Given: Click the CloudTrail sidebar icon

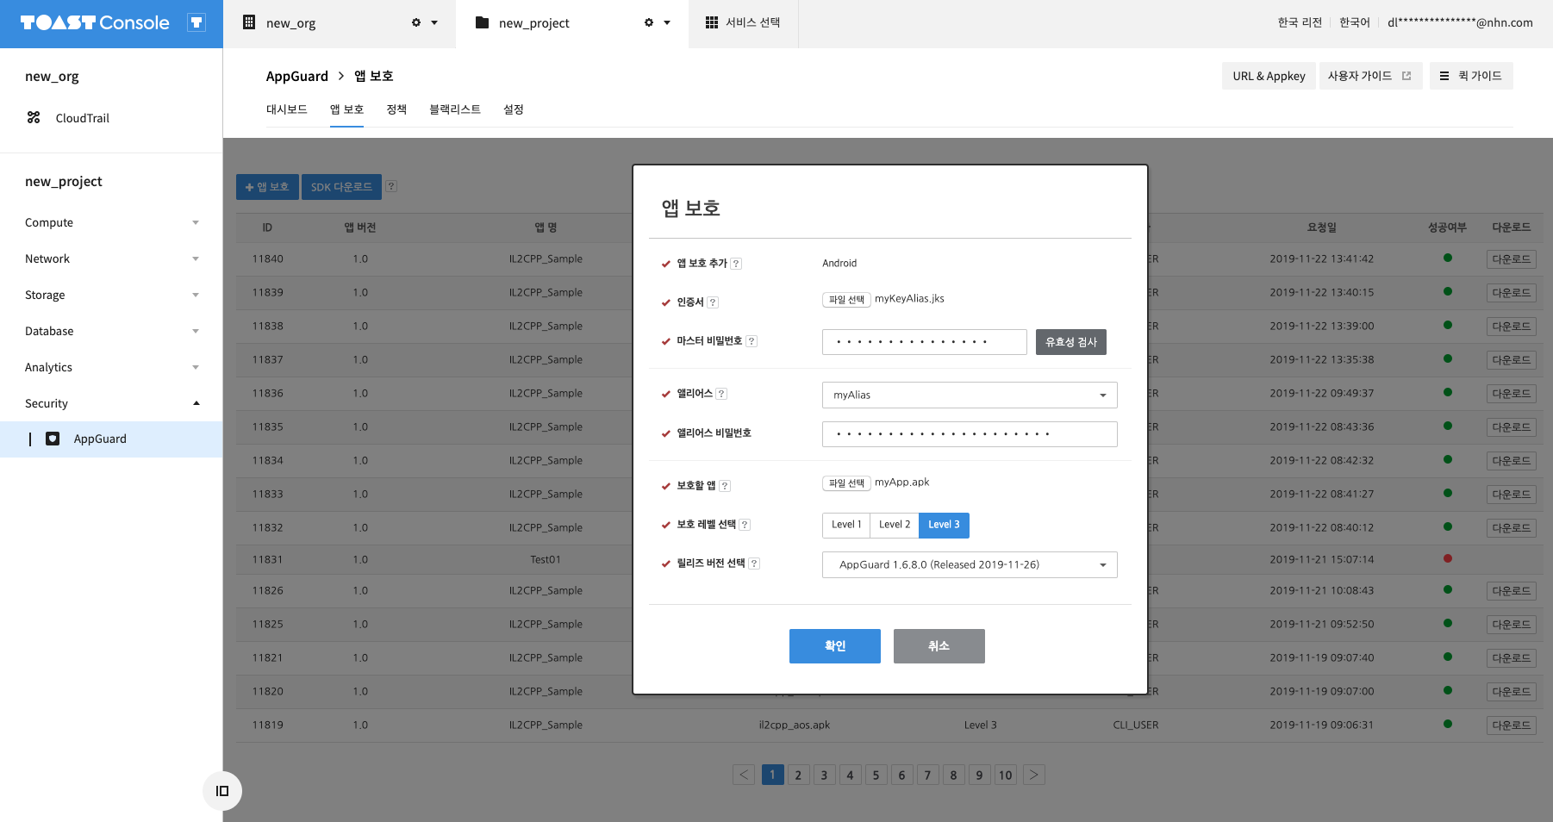Looking at the screenshot, I should [34, 118].
